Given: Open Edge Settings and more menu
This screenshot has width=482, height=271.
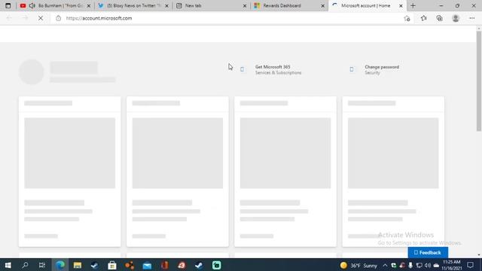Looking at the screenshot, I should pyautogui.click(x=472, y=18).
